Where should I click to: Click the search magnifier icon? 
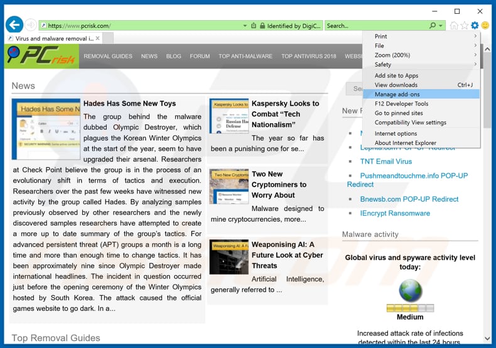[433, 26]
